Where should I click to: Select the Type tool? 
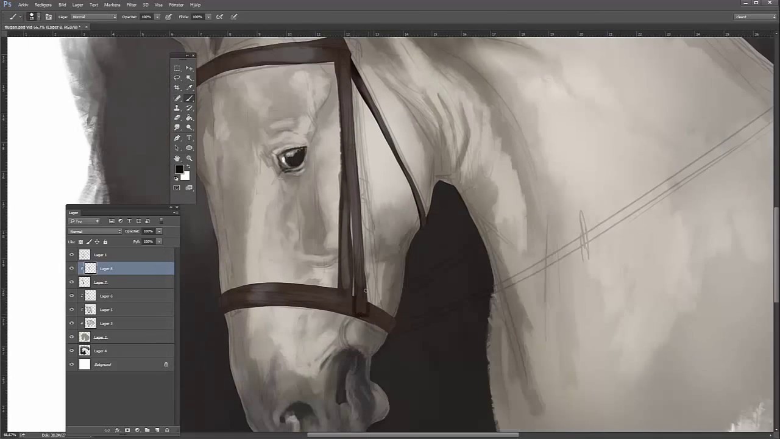(189, 138)
